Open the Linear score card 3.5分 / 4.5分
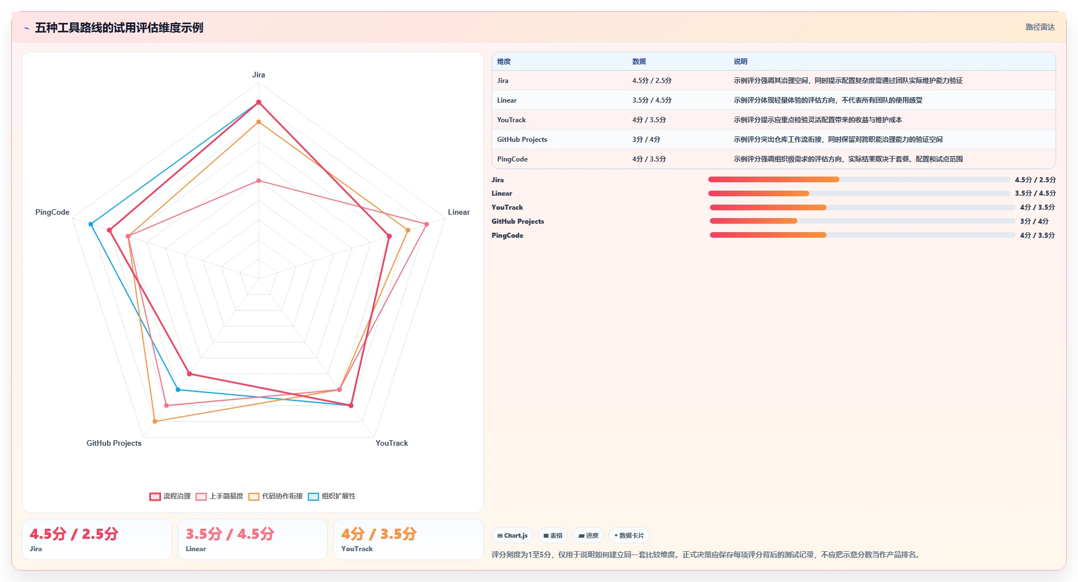Viewport: 1078px width, 582px height. coord(253,539)
